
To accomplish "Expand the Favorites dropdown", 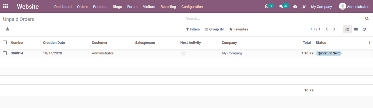I will (x=238, y=29).
